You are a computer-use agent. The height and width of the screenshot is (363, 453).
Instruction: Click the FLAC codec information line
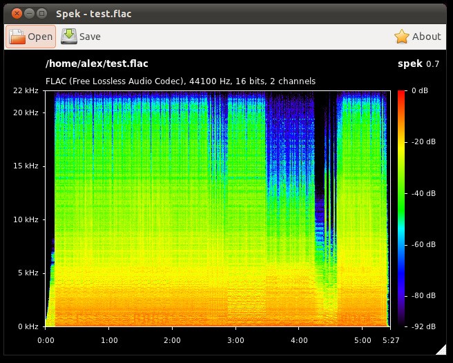[180, 81]
